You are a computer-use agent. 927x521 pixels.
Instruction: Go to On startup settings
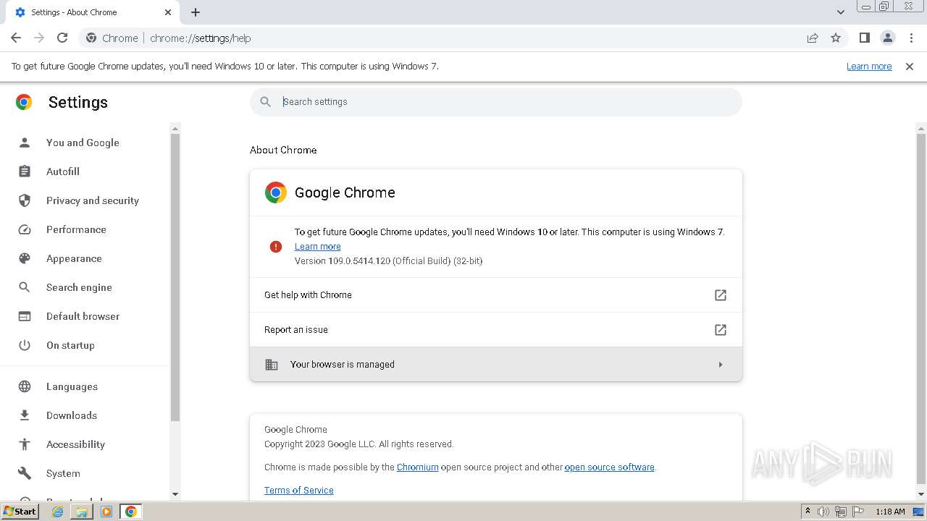[70, 345]
